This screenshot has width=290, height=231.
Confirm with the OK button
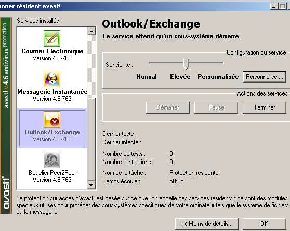click(x=265, y=224)
